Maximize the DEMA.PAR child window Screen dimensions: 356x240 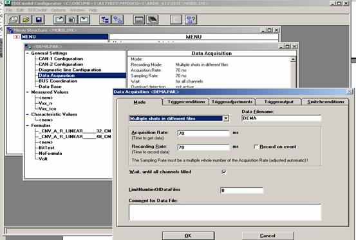pyautogui.click(x=287, y=46)
